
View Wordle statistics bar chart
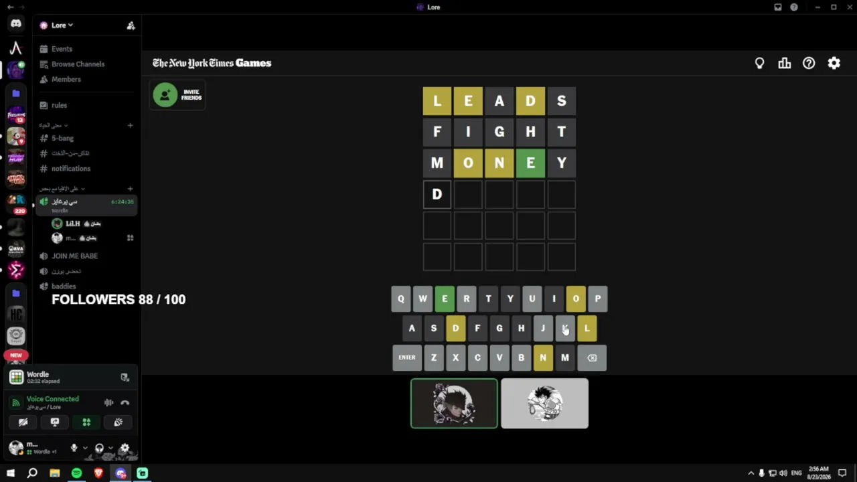point(784,63)
